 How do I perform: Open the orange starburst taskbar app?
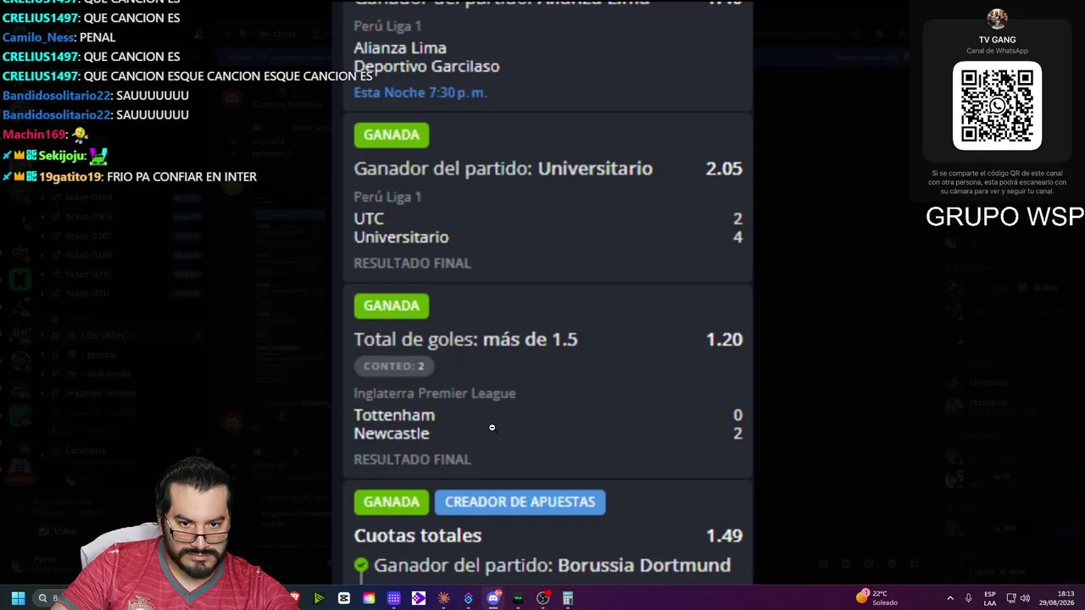coord(443,598)
